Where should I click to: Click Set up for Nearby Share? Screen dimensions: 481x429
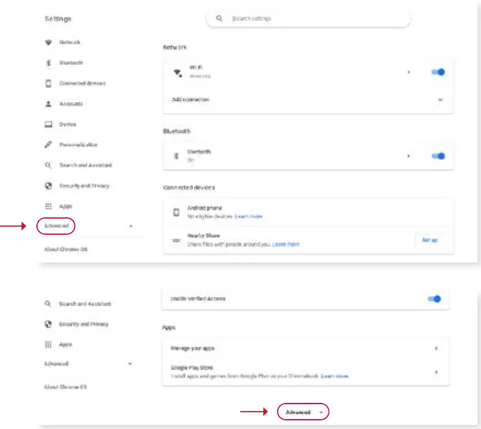tap(430, 240)
